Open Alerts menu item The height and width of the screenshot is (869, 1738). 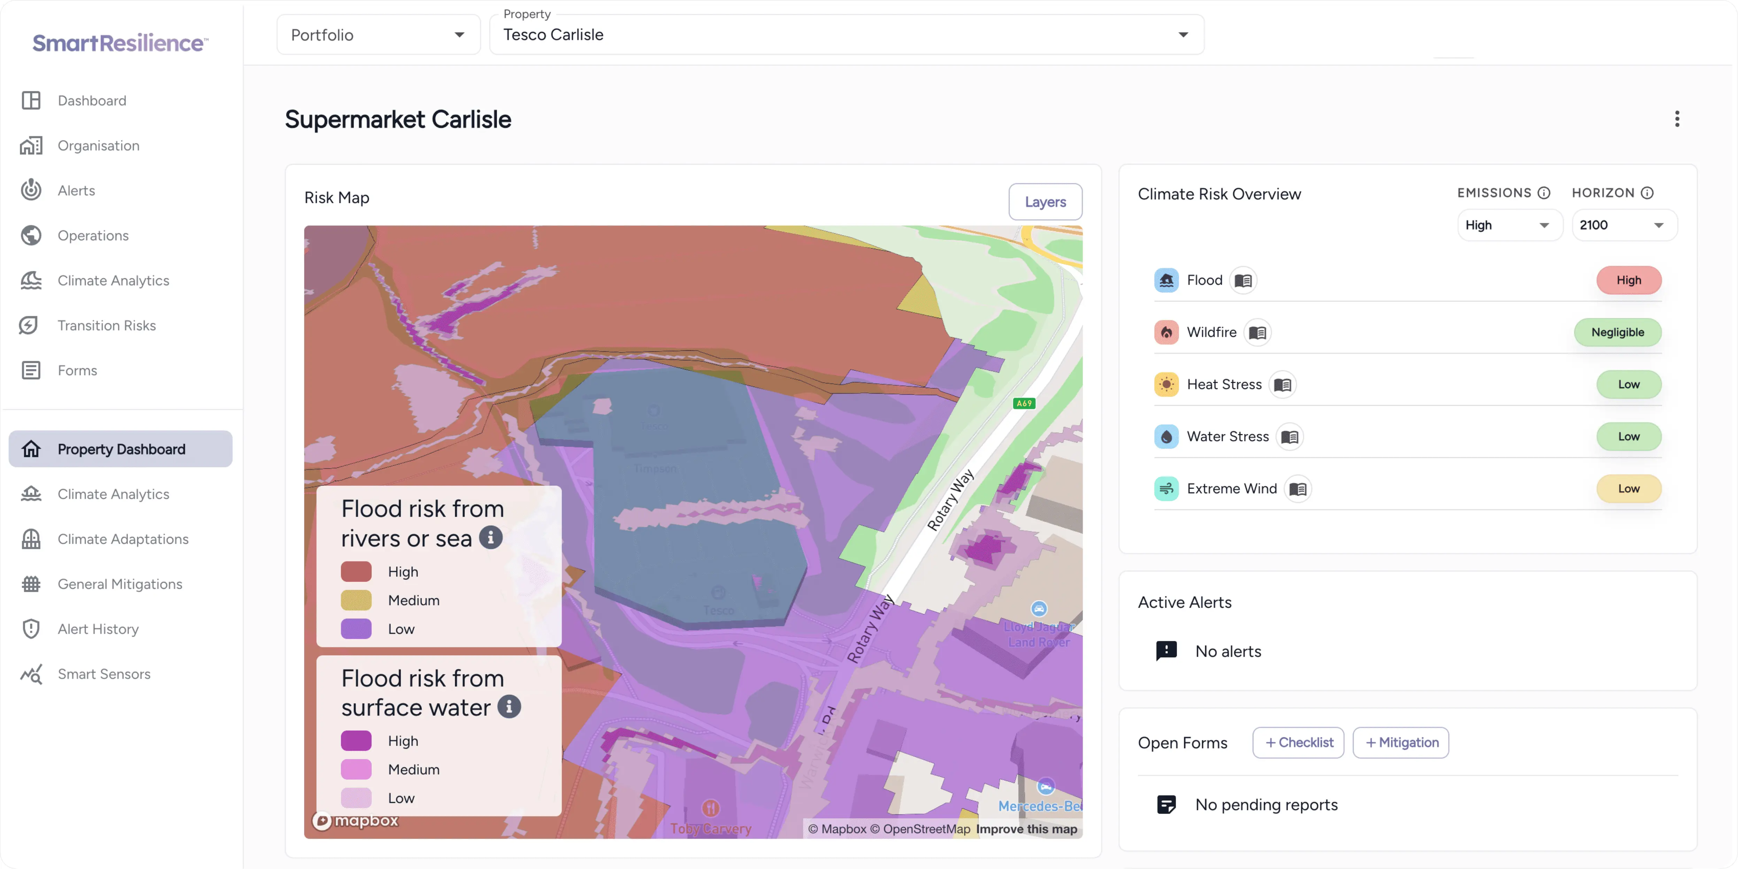(76, 190)
